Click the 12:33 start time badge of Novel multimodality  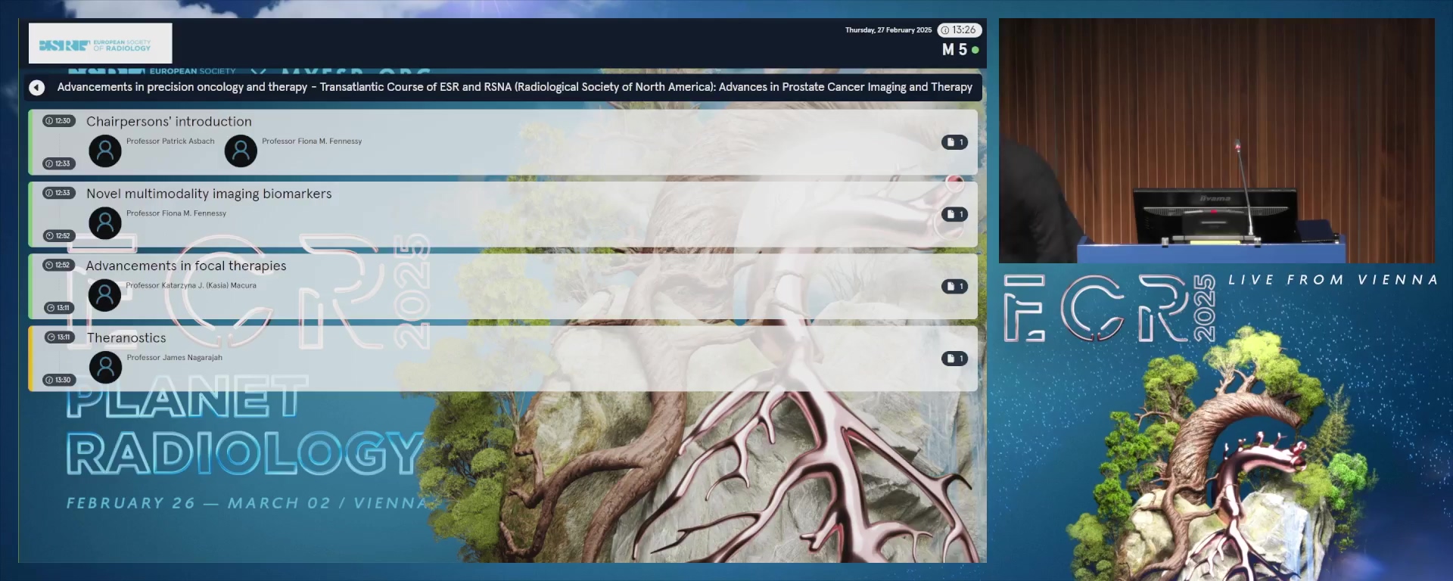pyautogui.click(x=58, y=193)
